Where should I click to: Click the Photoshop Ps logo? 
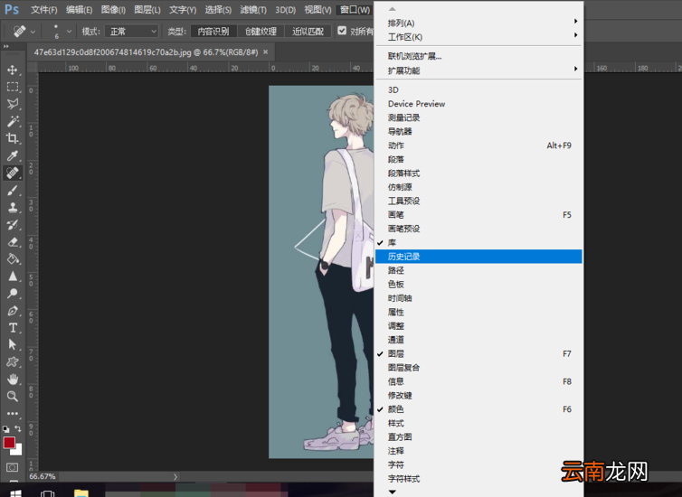pyautogui.click(x=12, y=10)
